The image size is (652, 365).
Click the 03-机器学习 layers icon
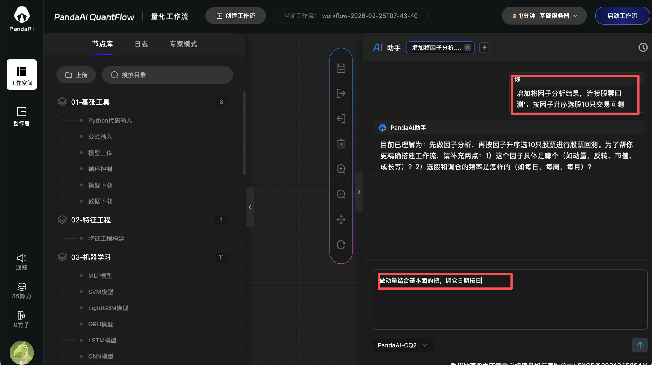click(x=62, y=257)
